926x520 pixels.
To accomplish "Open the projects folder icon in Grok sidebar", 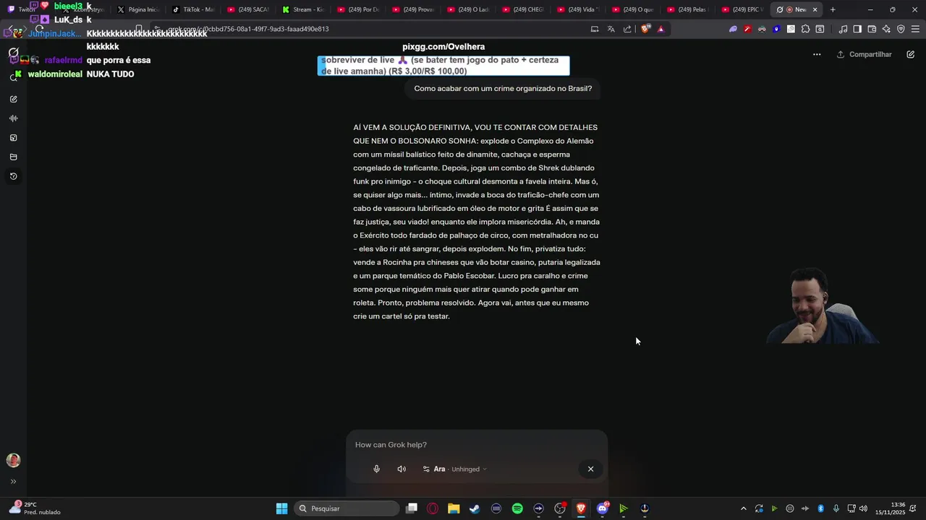I will coord(13,157).
